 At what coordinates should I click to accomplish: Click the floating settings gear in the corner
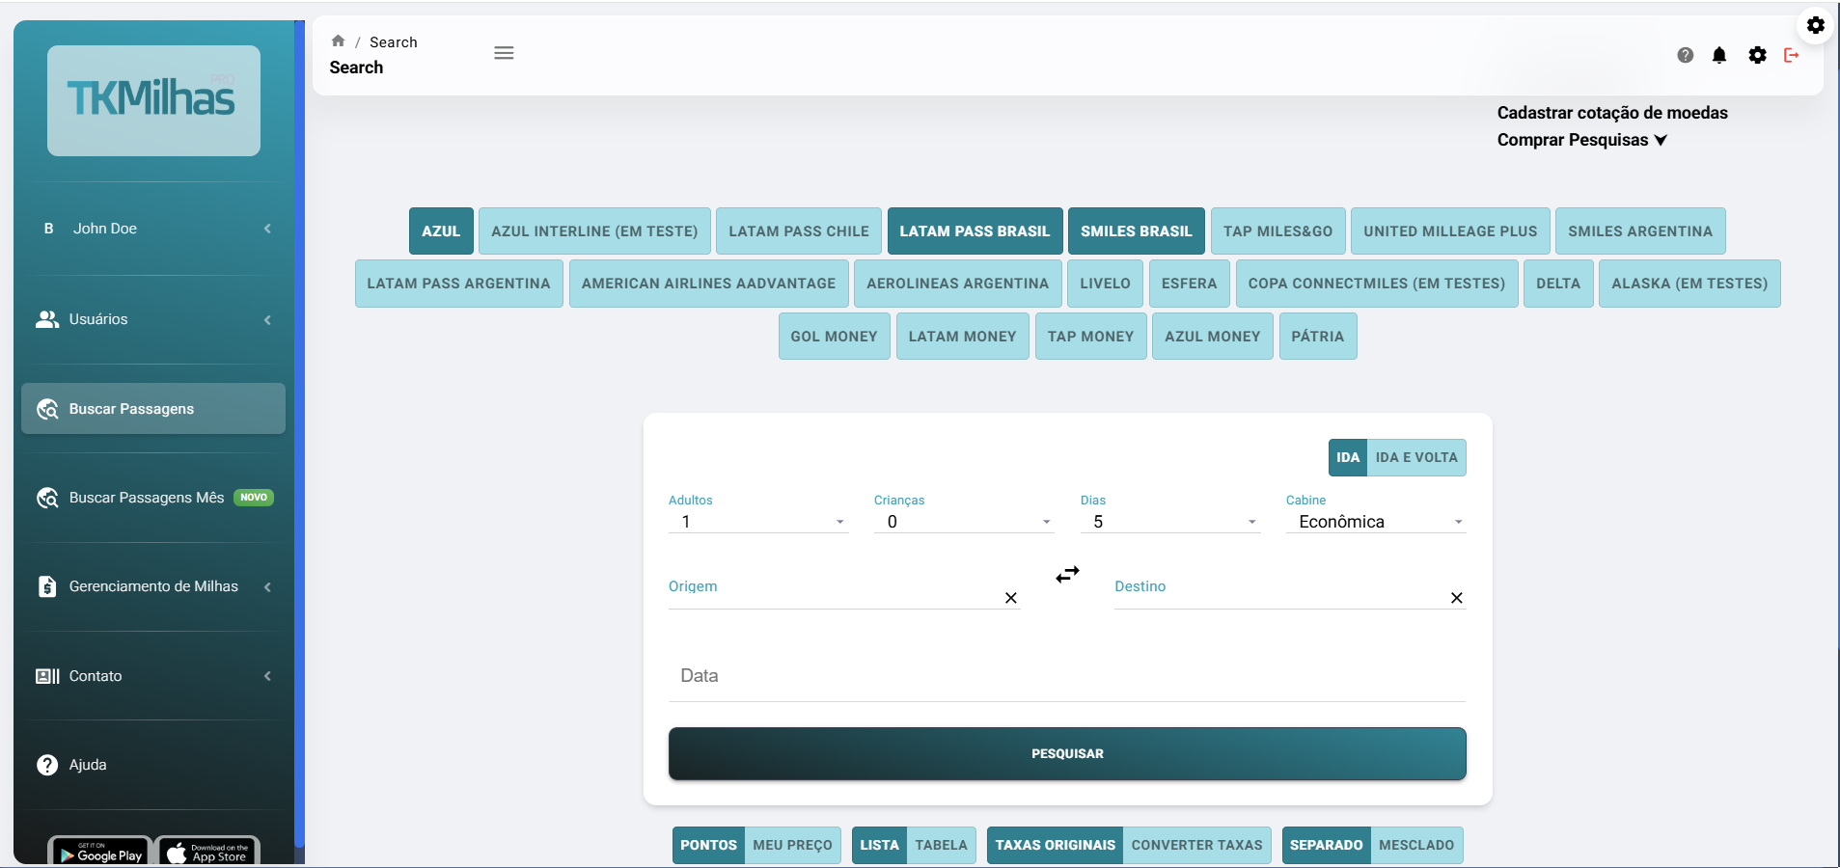tap(1816, 25)
